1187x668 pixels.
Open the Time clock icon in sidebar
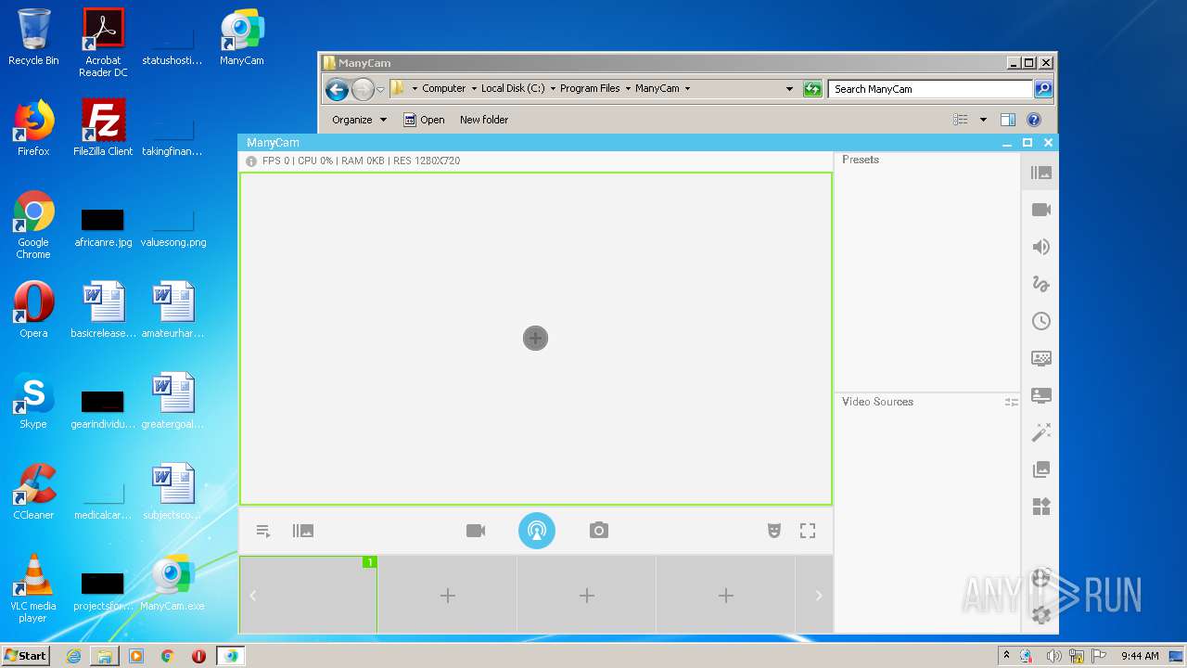click(x=1040, y=321)
